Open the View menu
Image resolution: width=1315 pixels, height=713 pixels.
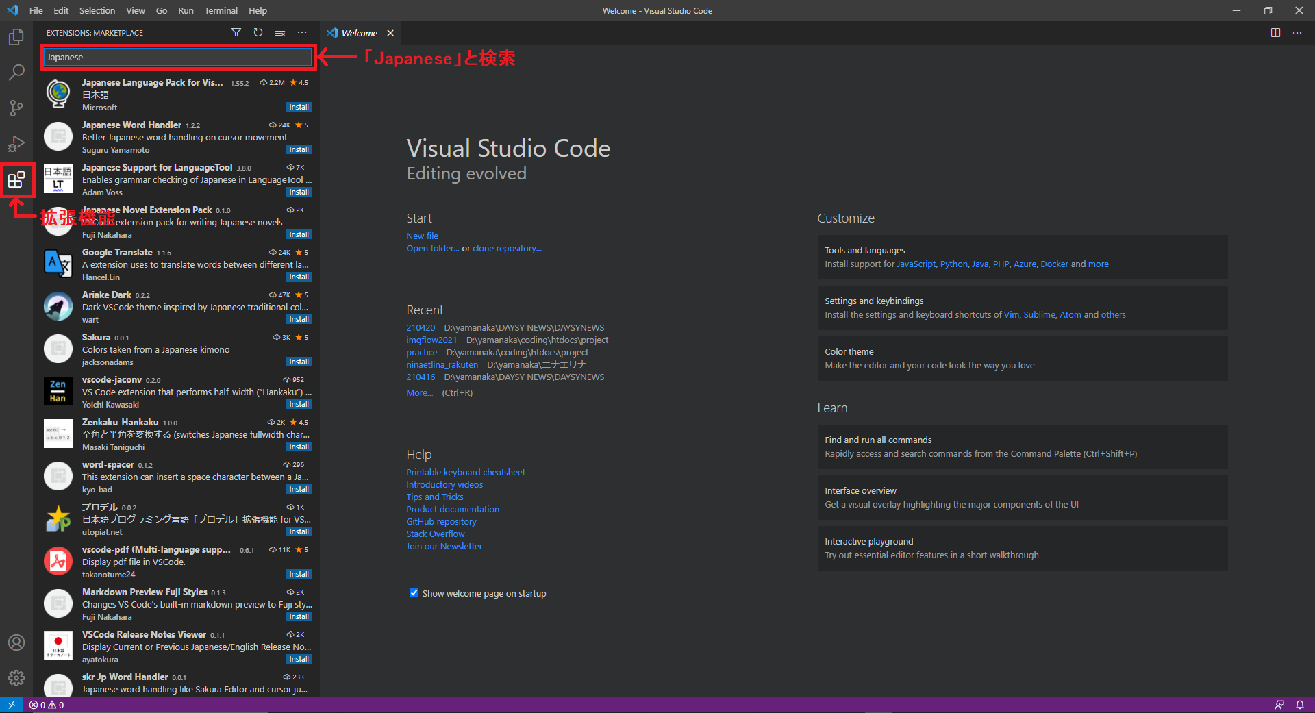click(x=136, y=10)
